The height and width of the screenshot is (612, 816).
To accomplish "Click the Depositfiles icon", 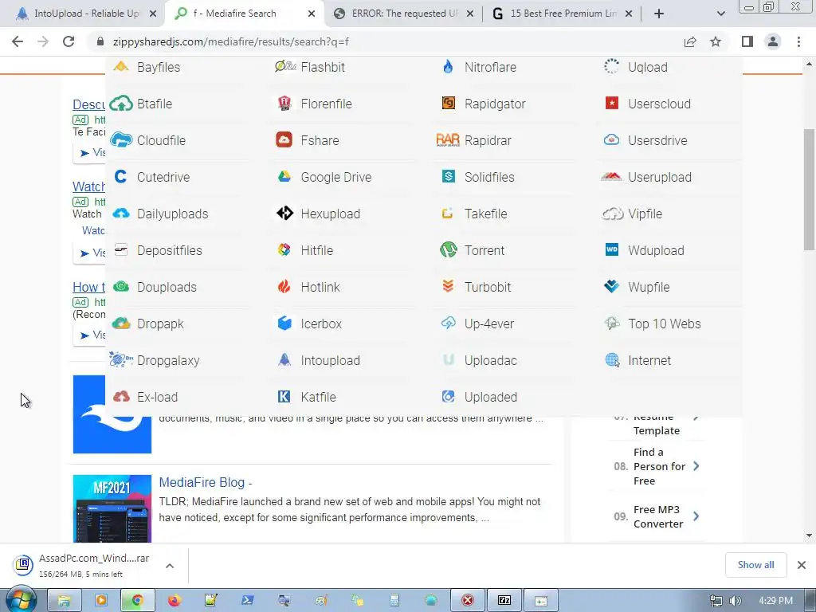I will (121, 249).
